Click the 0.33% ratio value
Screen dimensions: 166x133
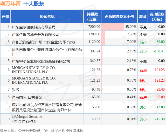pos(132,107)
